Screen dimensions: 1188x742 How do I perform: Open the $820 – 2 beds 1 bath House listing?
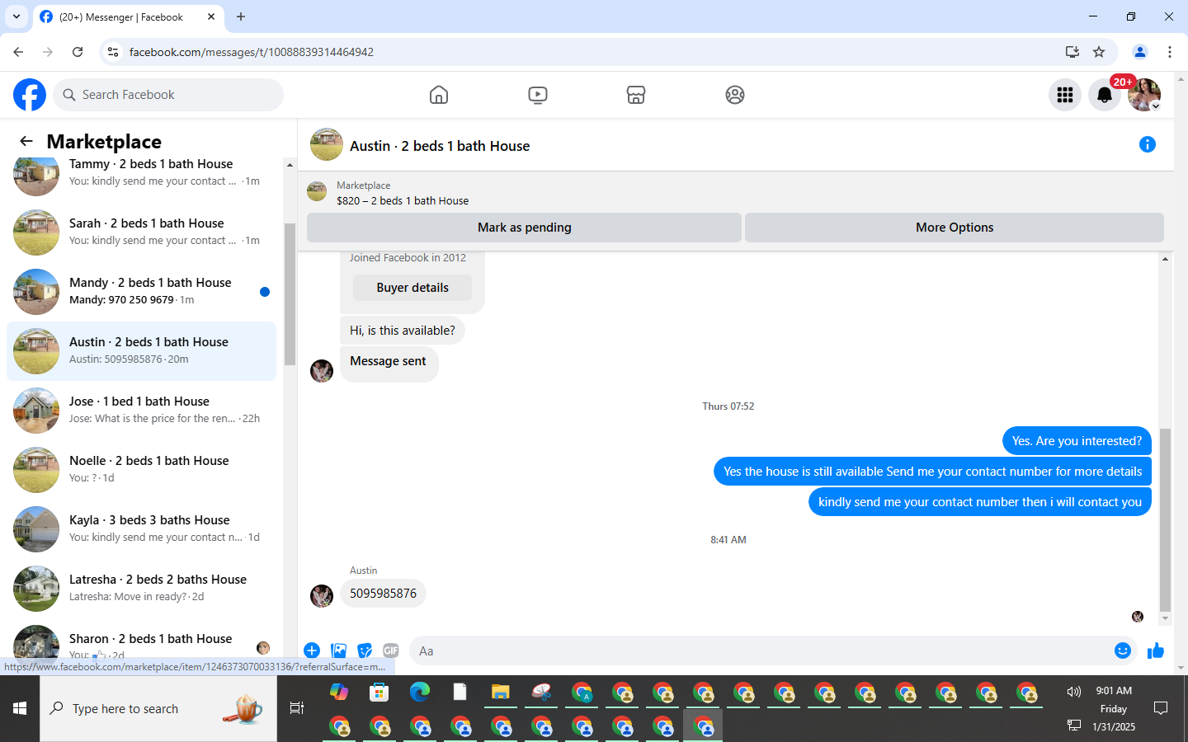[403, 200]
